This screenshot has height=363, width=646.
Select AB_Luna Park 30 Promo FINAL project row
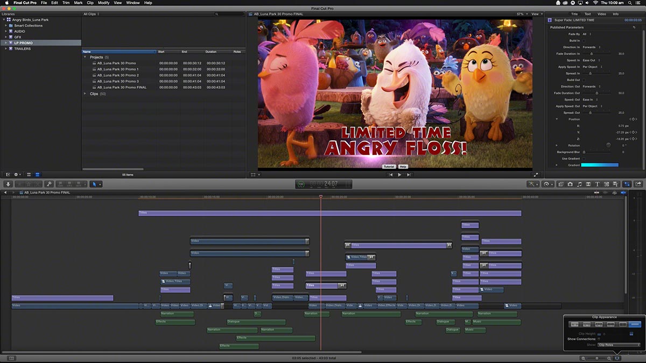[164, 87]
